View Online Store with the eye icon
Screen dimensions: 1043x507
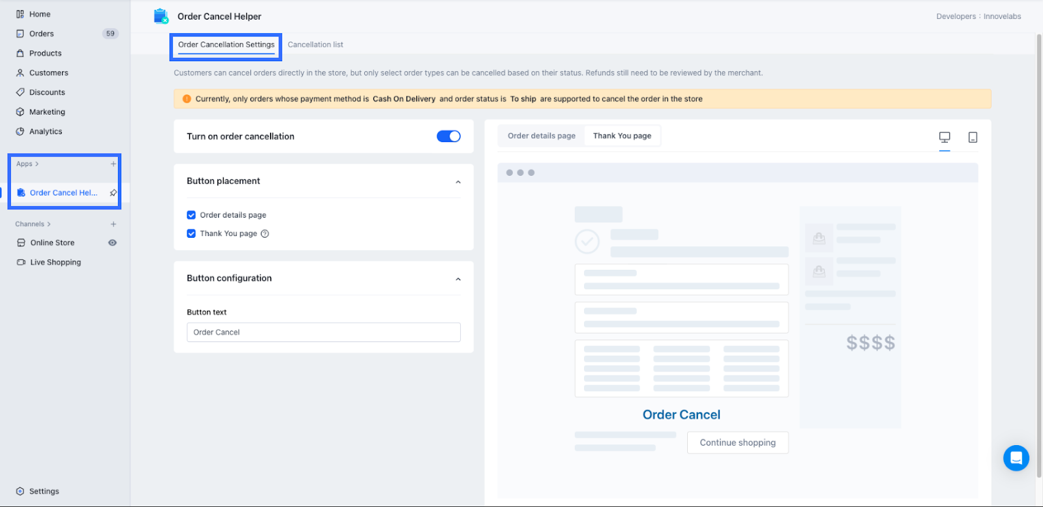pos(113,243)
